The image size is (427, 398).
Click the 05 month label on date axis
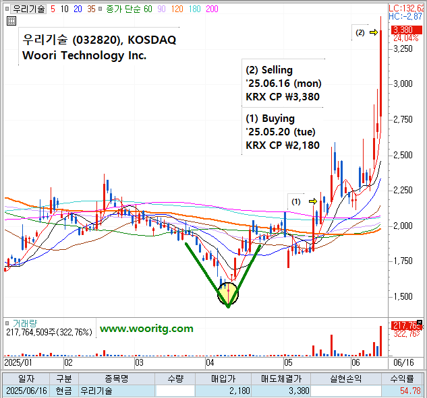pyautogui.click(x=289, y=362)
